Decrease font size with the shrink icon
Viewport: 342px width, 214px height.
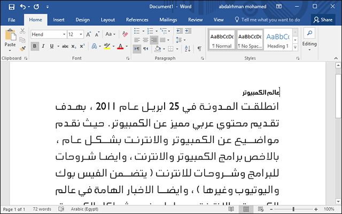click(97, 34)
